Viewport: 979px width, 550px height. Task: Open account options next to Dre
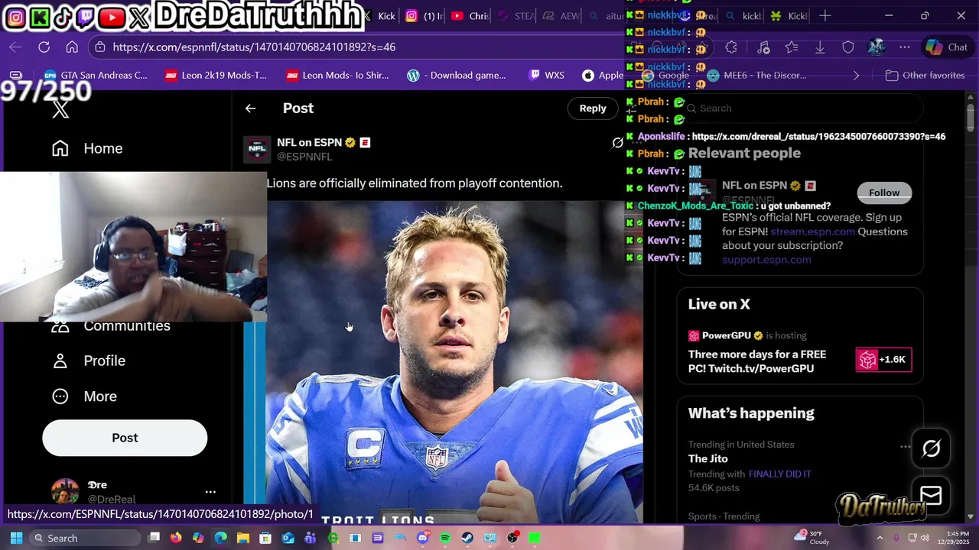210,492
